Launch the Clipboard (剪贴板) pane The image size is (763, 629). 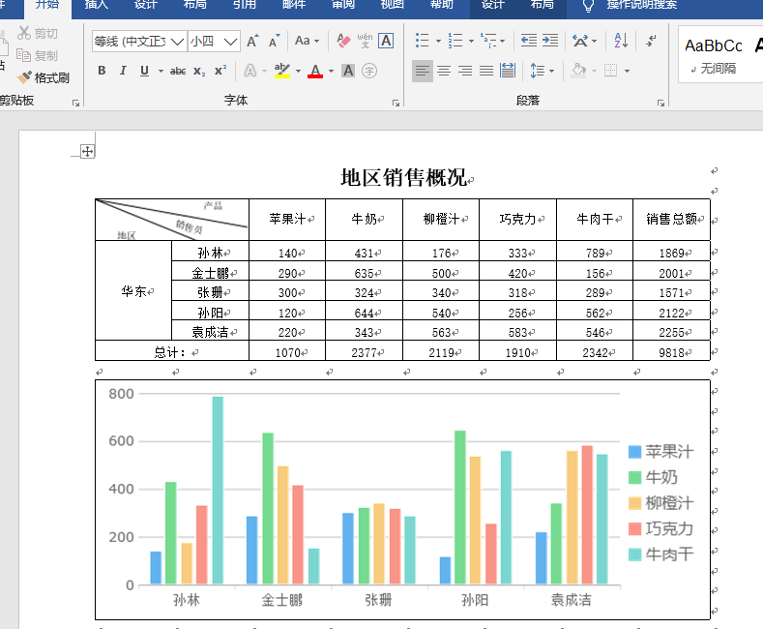coord(75,103)
